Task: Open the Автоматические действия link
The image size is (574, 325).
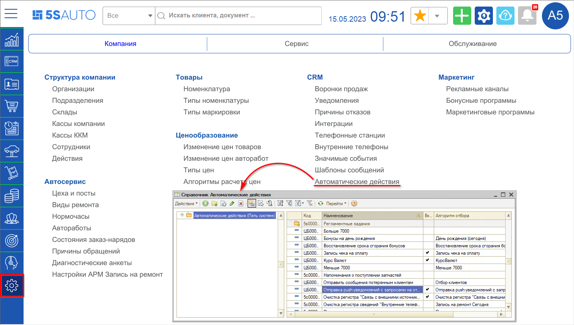Action: pos(357,182)
